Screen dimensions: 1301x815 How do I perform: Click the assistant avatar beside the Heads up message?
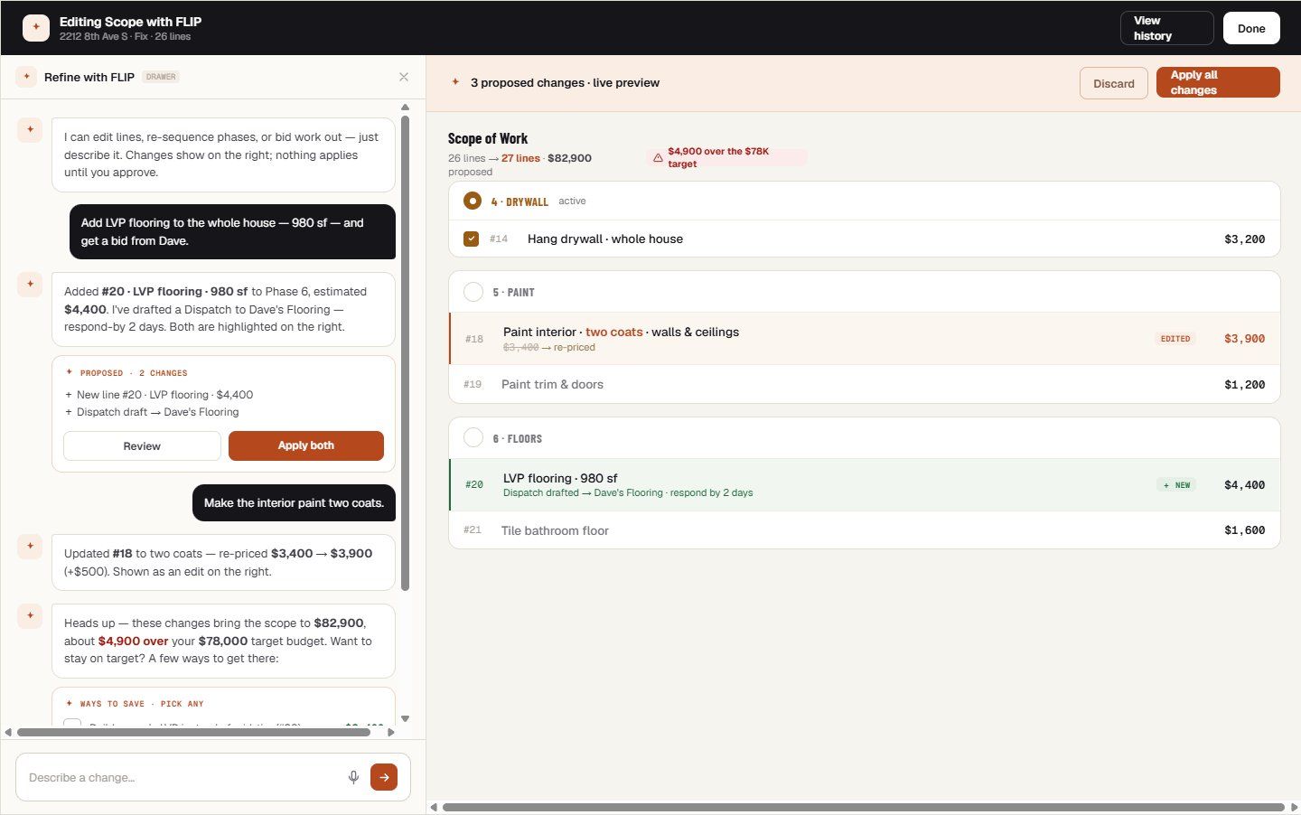point(30,616)
